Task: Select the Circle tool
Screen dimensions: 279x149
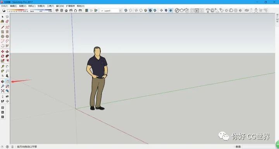Action: coord(2,36)
